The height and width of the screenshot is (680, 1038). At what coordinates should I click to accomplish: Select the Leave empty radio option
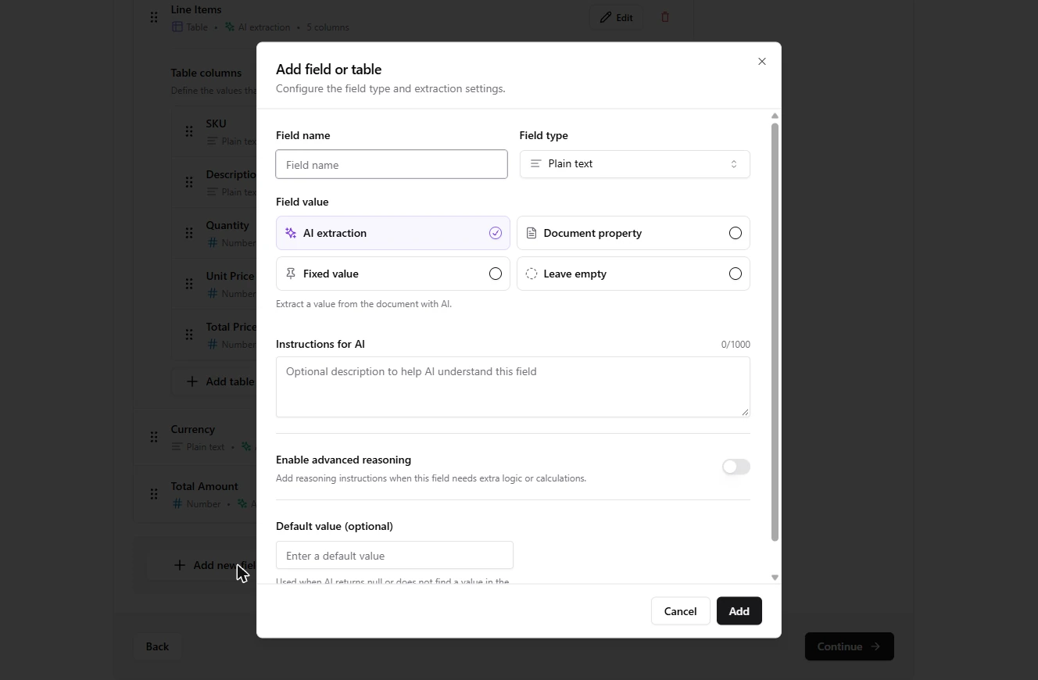(x=633, y=274)
